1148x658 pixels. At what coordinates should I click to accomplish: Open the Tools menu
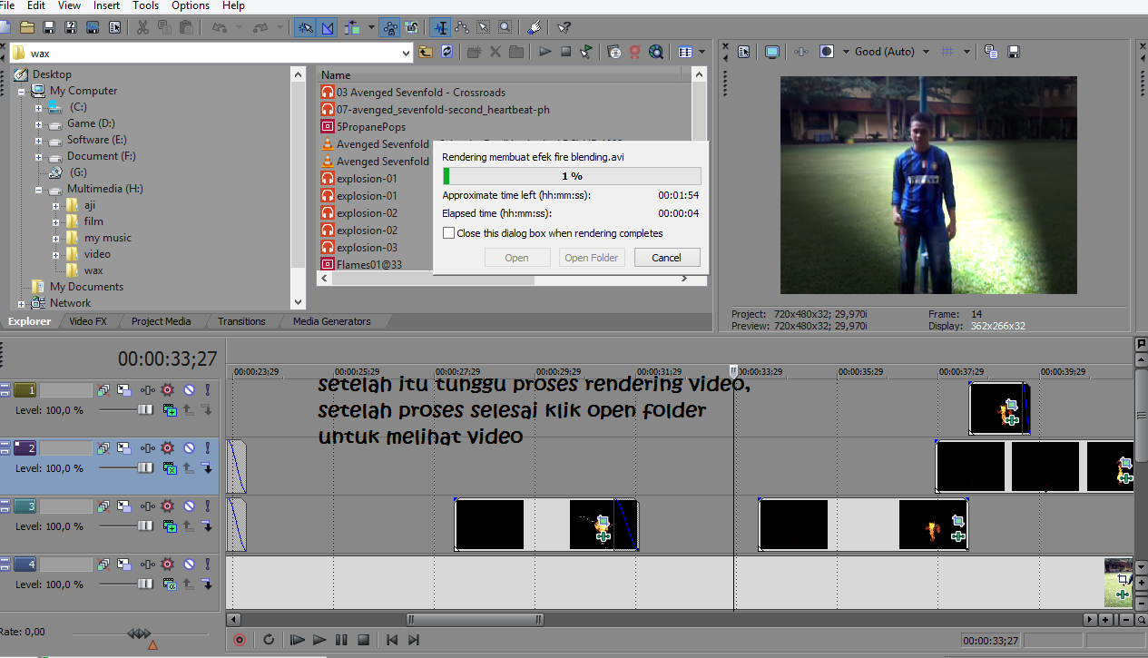(146, 5)
